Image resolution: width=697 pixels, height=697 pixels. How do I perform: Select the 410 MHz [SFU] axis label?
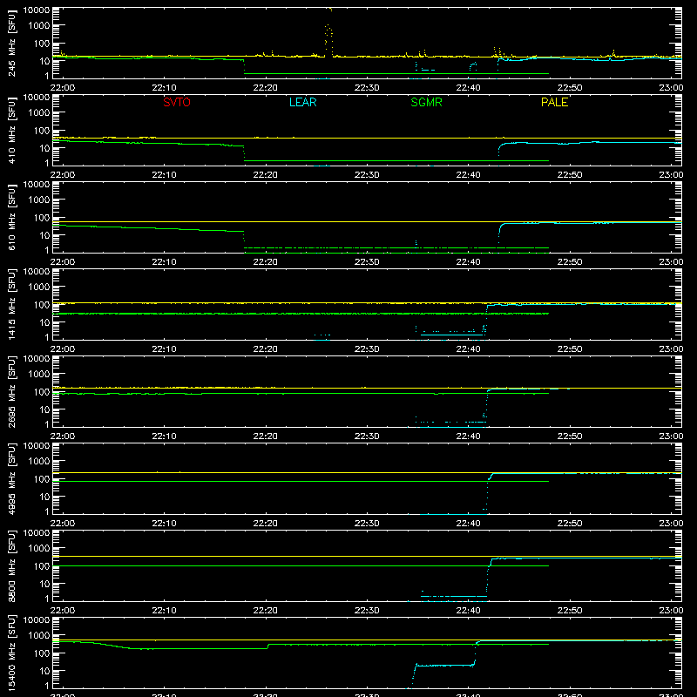(x=11, y=130)
